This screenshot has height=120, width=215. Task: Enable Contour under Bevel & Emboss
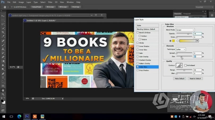point(140,36)
